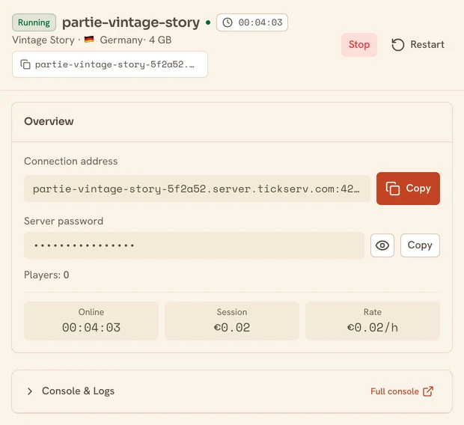This screenshot has height=425, width=464.
Task: Click the Germany flag icon
Action: (89, 40)
